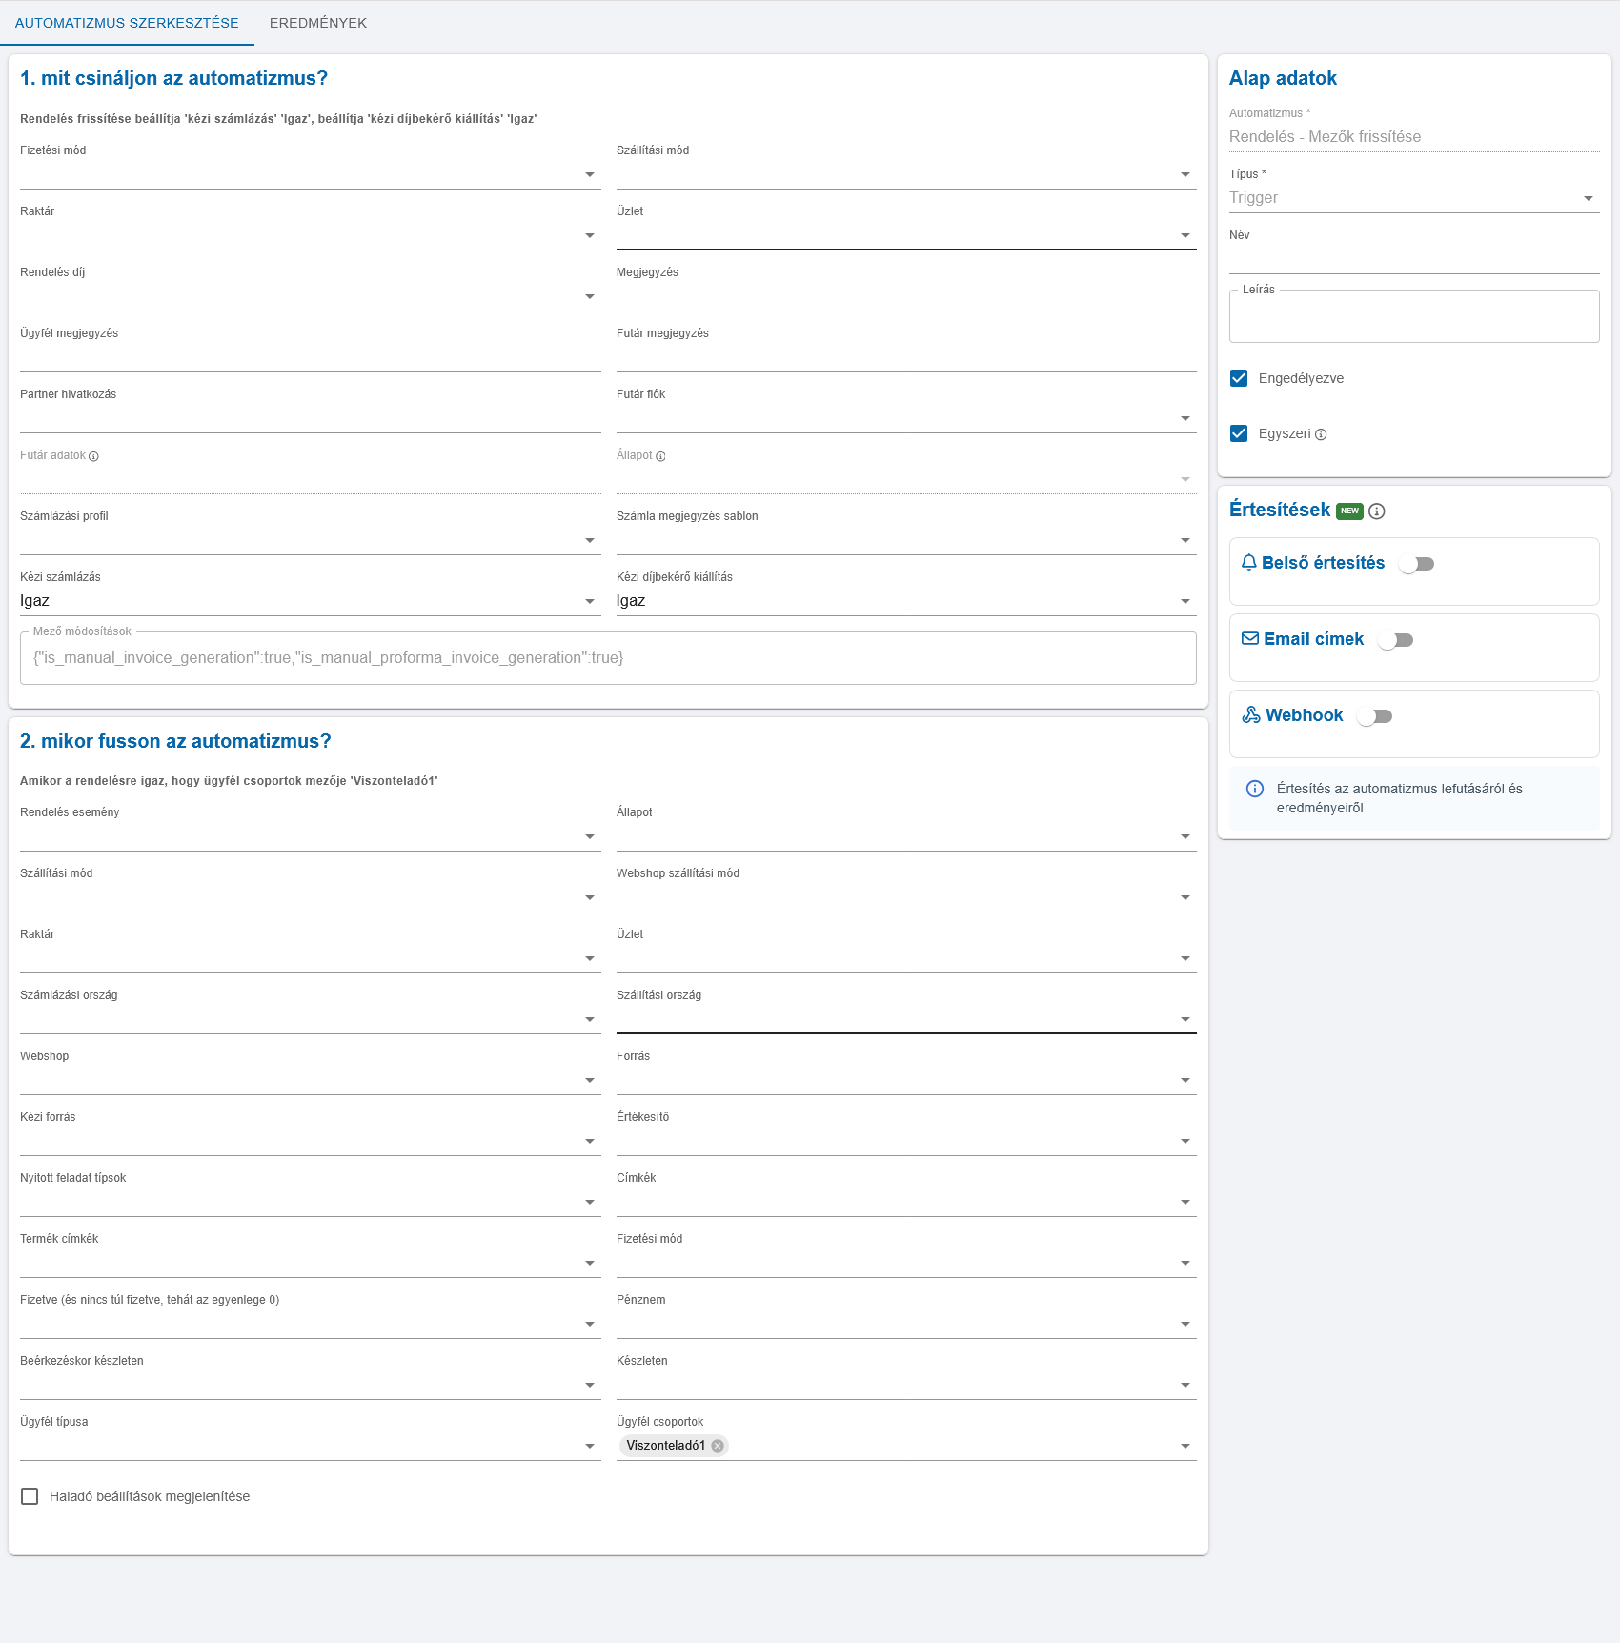Click the Ügyfél megjegyzés input field
Screen dimensions: 1620x1643
[311, 357]
